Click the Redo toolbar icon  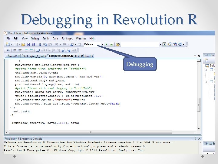pyautogui.click(x=64, y=44)
